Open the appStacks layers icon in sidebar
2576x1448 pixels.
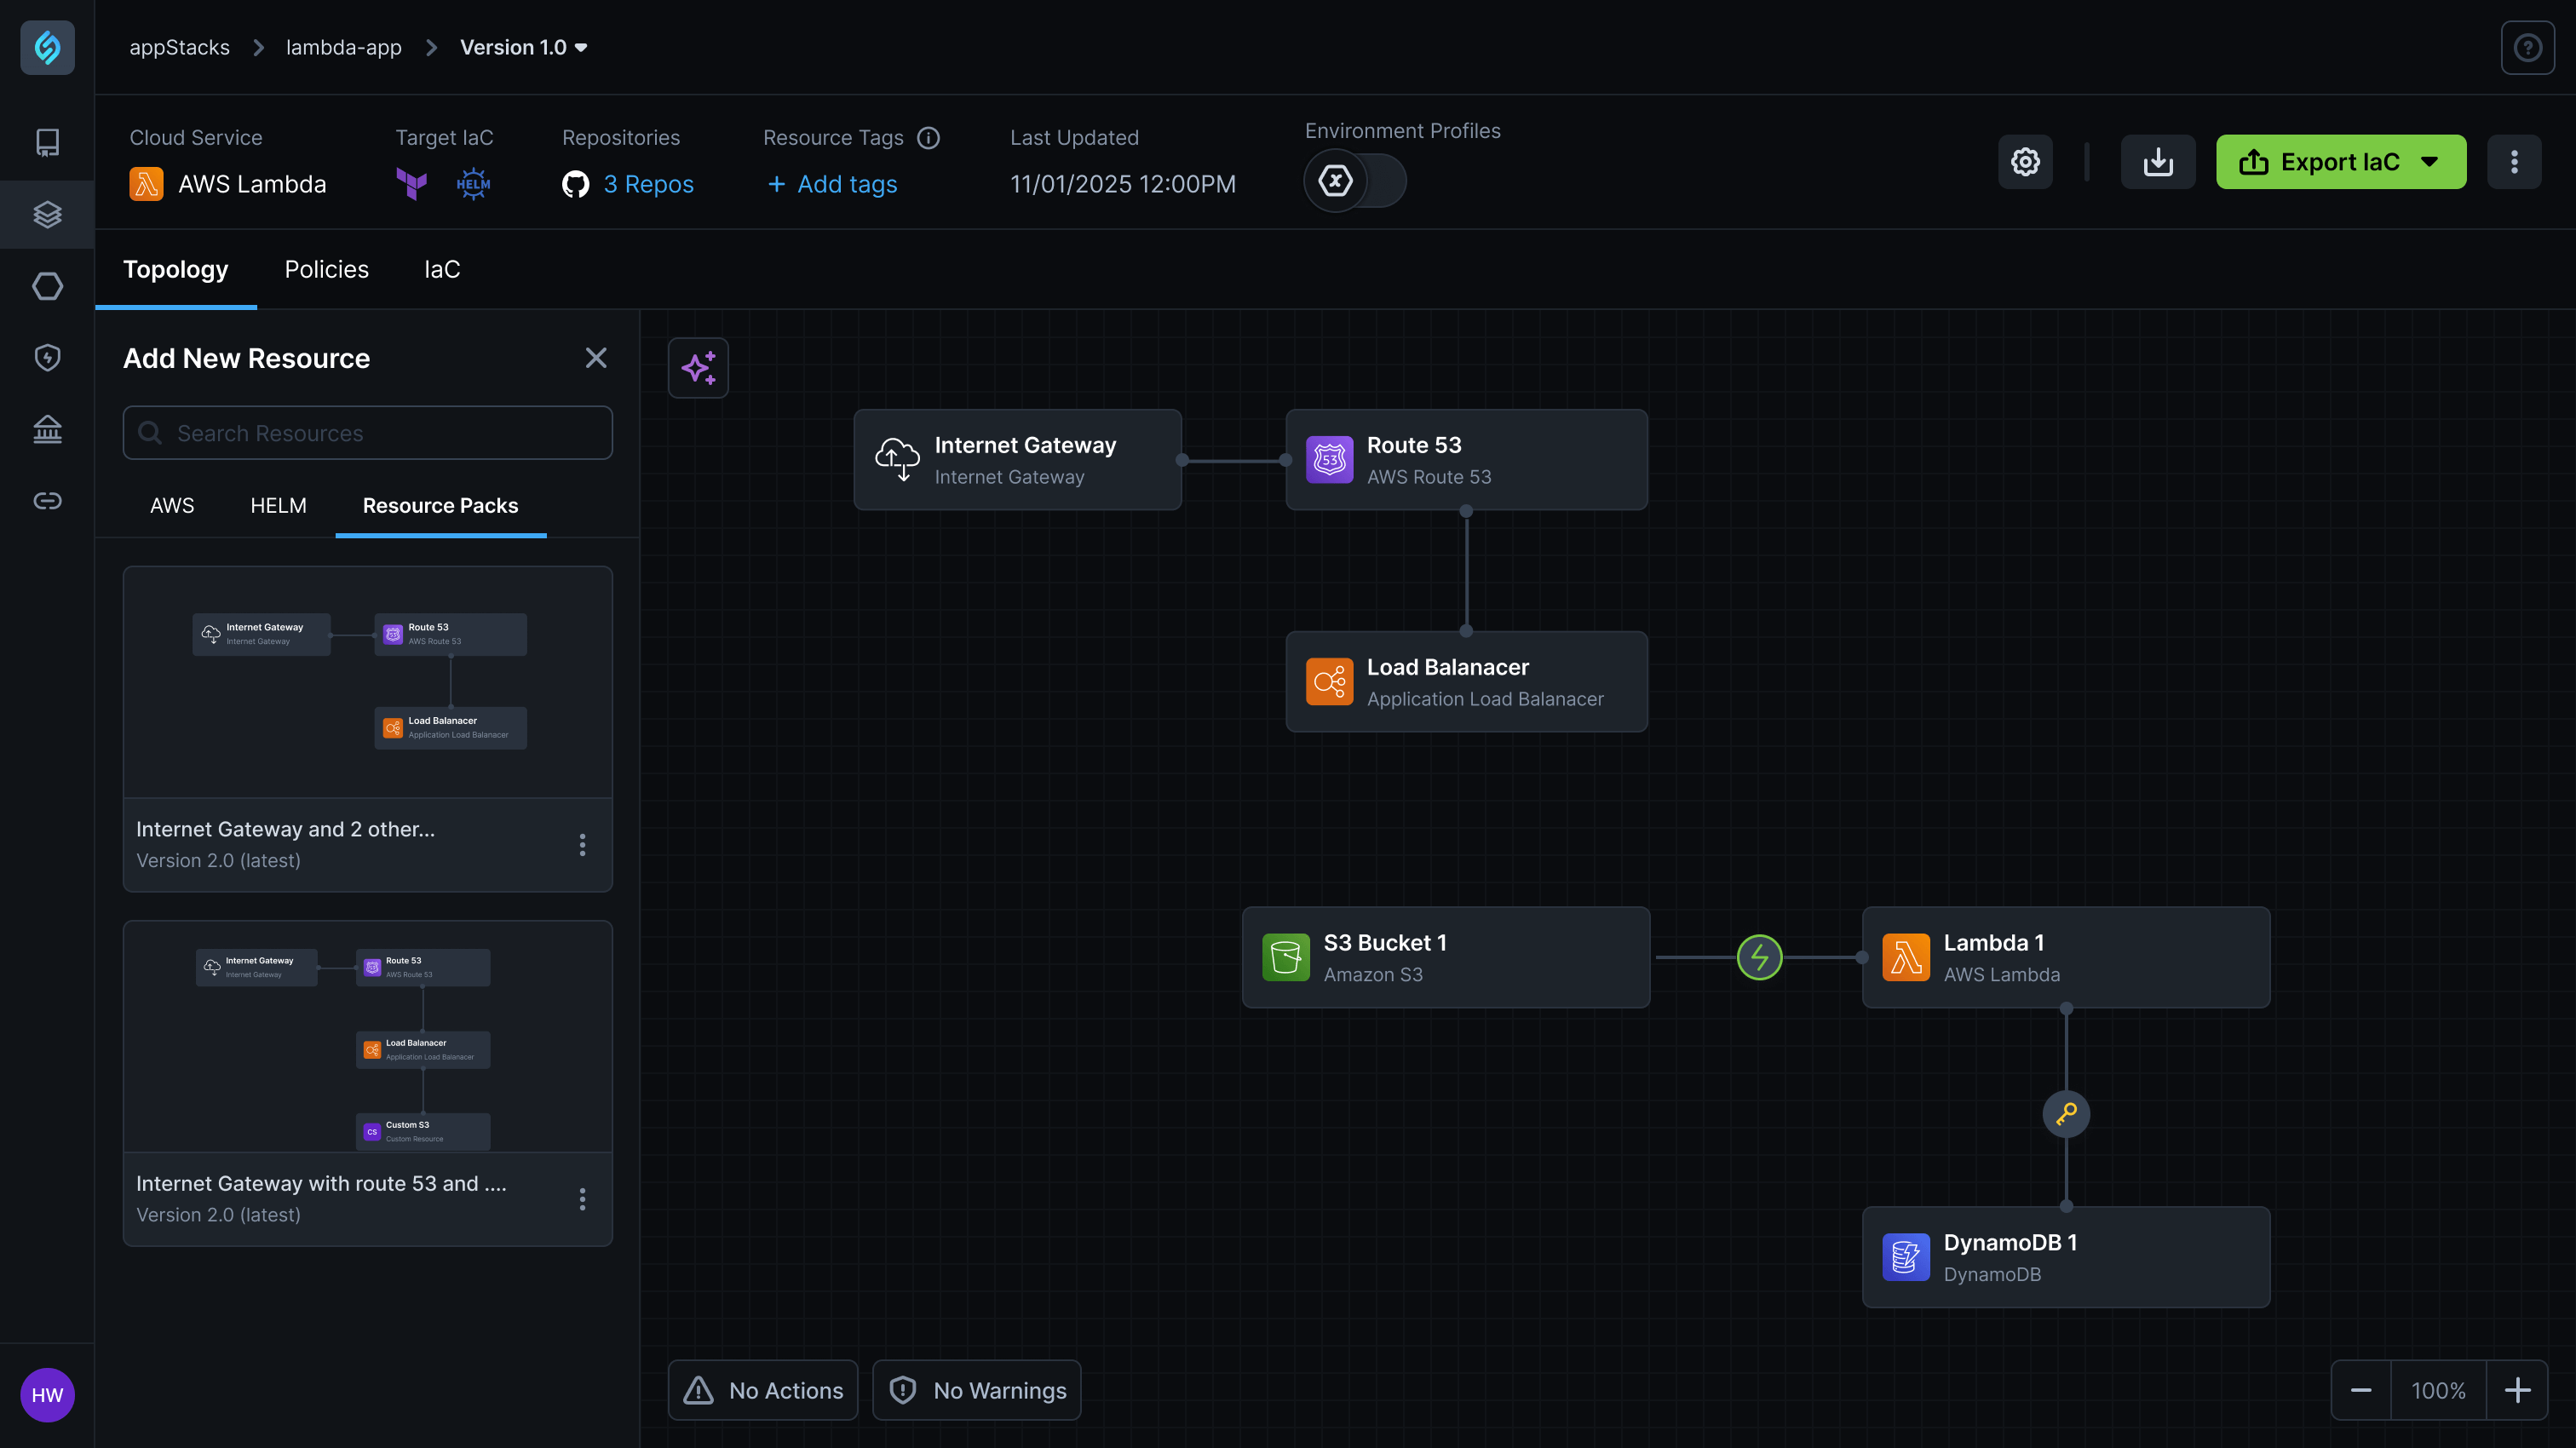(x=47, y=214)
